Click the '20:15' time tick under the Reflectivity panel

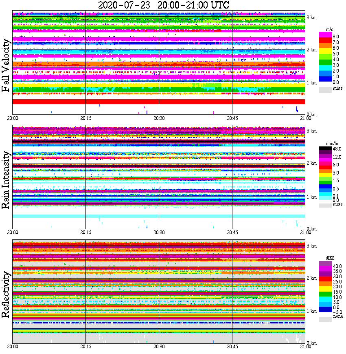(86, 347)
